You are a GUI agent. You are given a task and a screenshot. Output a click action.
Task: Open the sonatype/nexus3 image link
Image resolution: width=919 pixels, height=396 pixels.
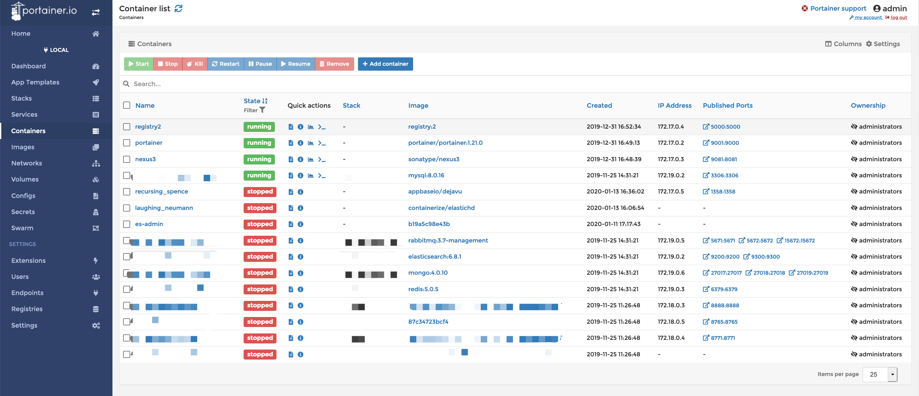[433, 159]
